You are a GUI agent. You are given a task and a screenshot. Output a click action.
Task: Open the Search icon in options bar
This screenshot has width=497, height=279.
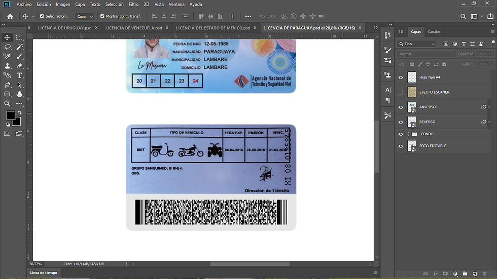click(463, 16)
